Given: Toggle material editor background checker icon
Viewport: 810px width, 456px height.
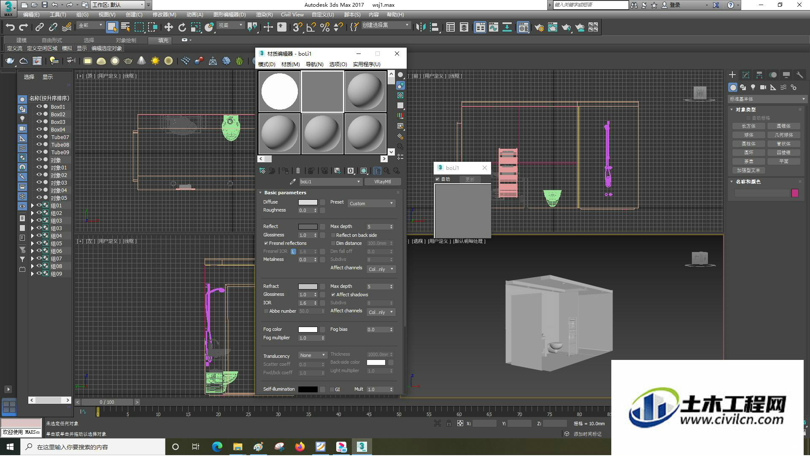Looking at the screenshot, I should (x=400, y=96).
